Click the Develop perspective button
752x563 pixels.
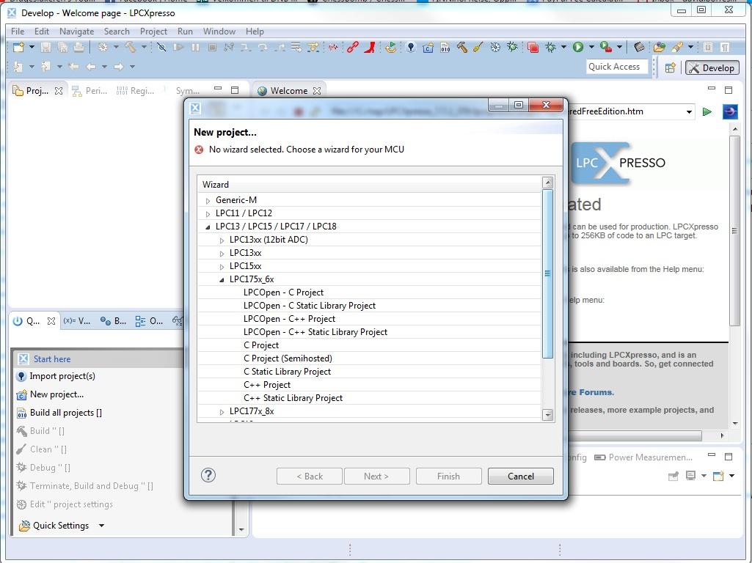712,68
